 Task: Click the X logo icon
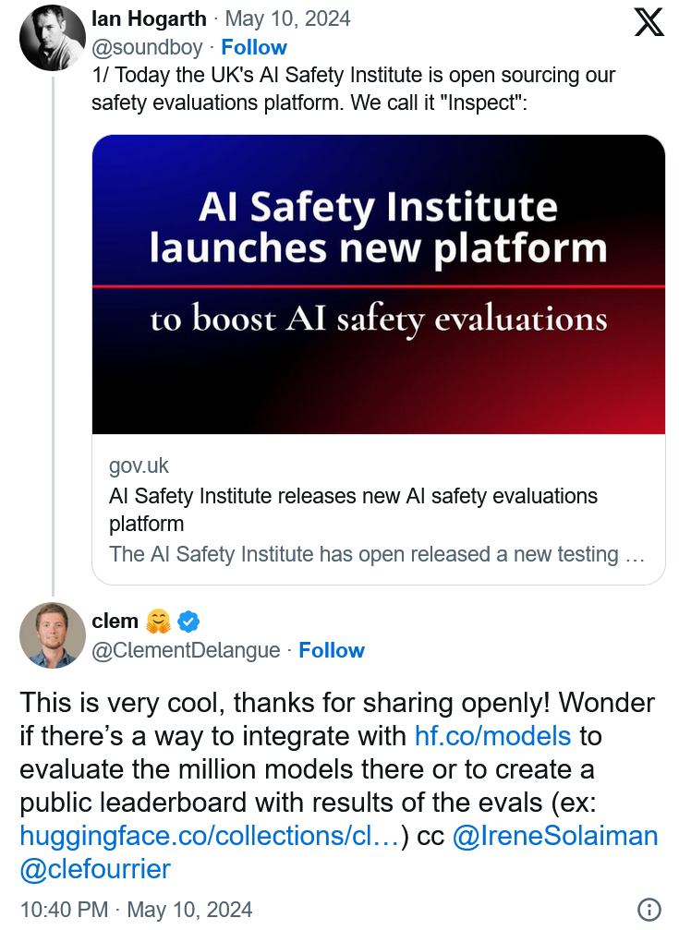point(649,21)
